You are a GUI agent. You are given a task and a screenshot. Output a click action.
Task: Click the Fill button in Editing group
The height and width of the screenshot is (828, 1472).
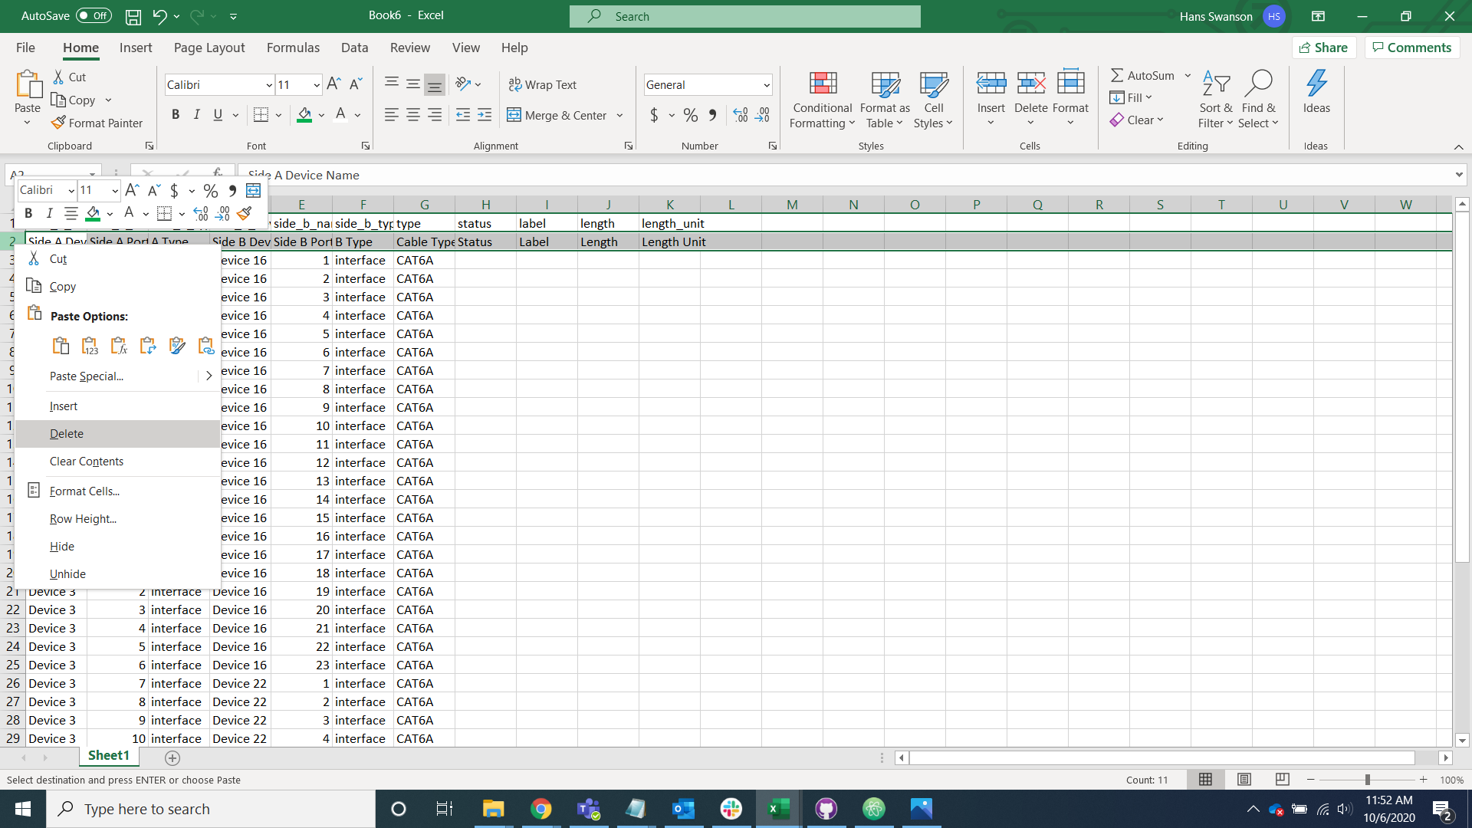[1131, 97]
